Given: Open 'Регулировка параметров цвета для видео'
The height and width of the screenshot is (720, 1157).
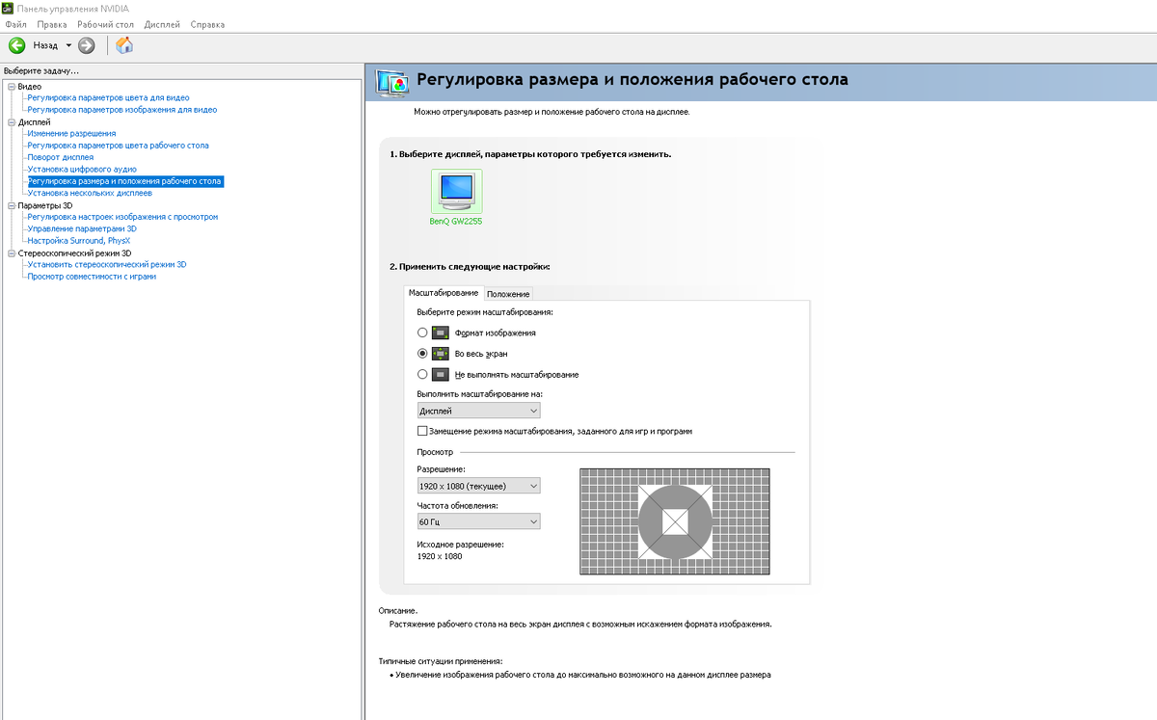Looking at the screenshot, I should (108, 98).
